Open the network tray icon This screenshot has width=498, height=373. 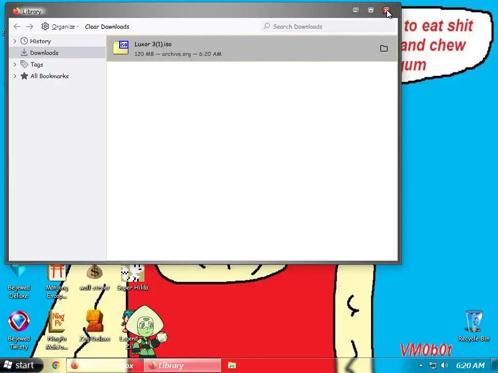[432, 365]
